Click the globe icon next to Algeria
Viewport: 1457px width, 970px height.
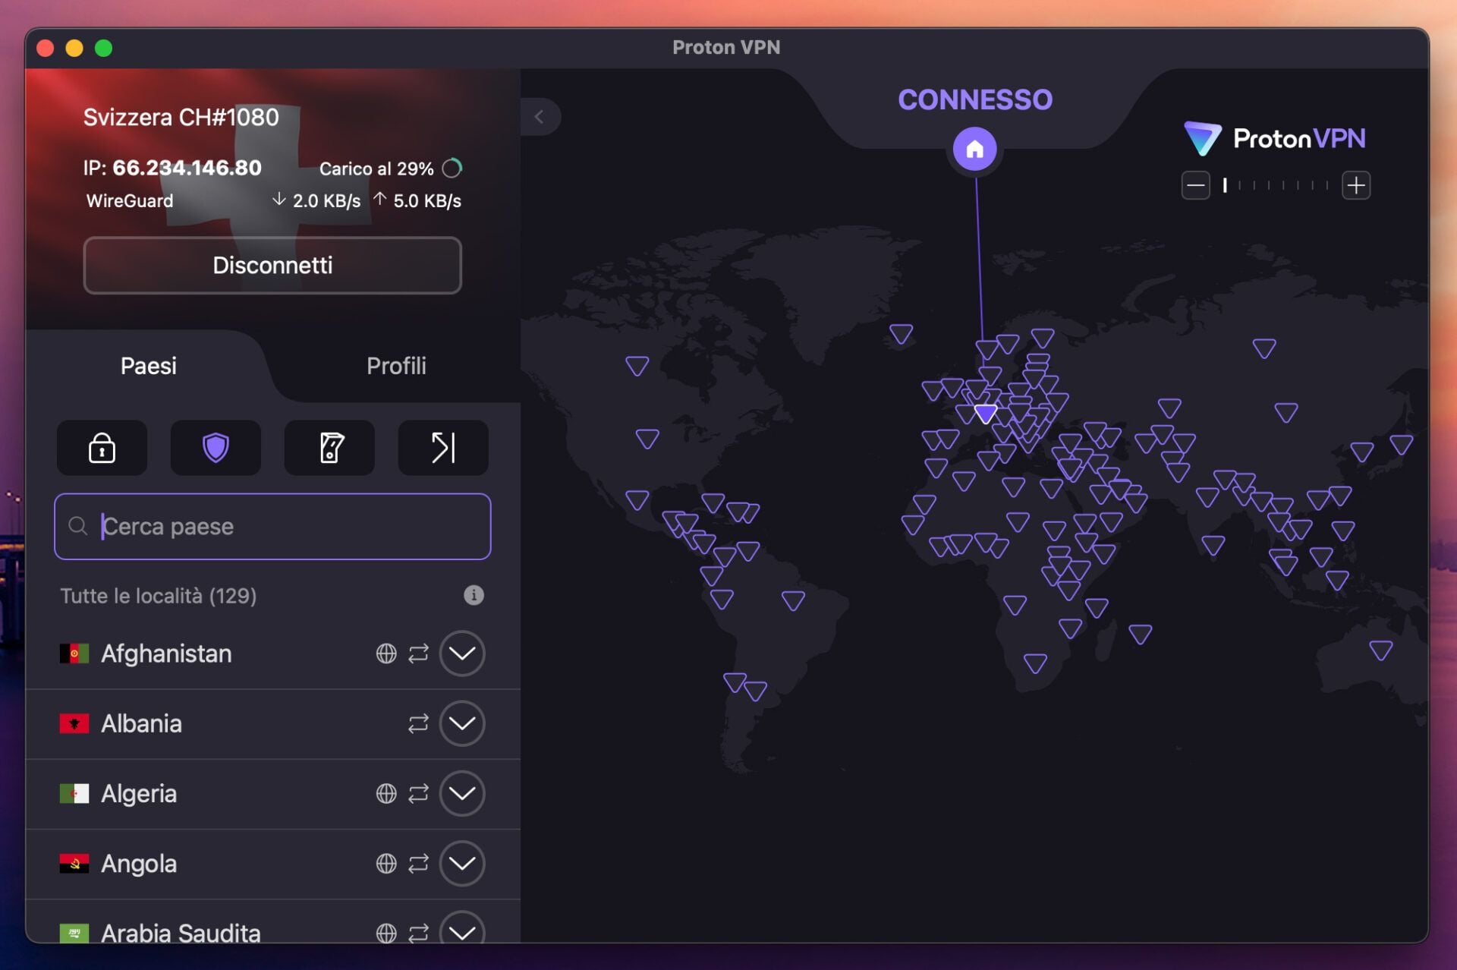tap(386, 794)
